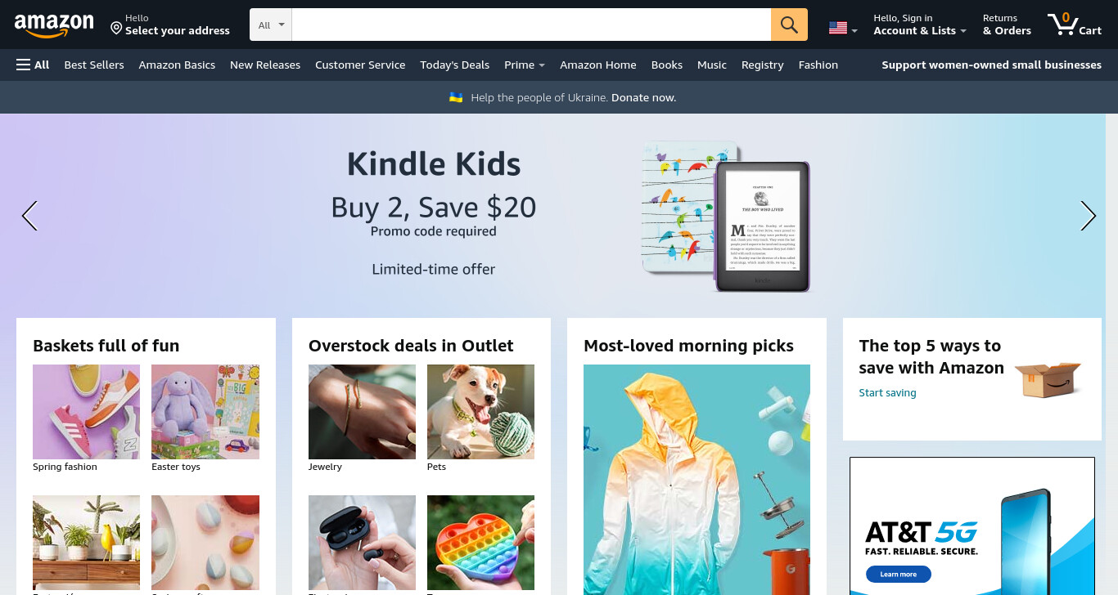Click the Start saving link
This screenshot has height=595, width=1118.
click(887, 392)
